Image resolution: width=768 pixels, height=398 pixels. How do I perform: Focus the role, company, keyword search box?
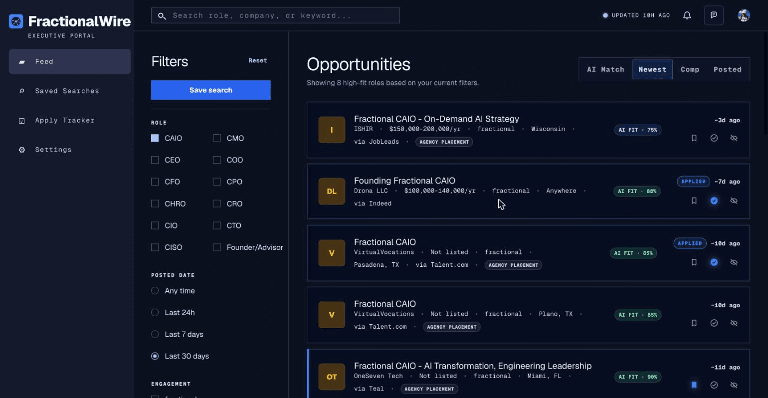[x=275, y=15]
